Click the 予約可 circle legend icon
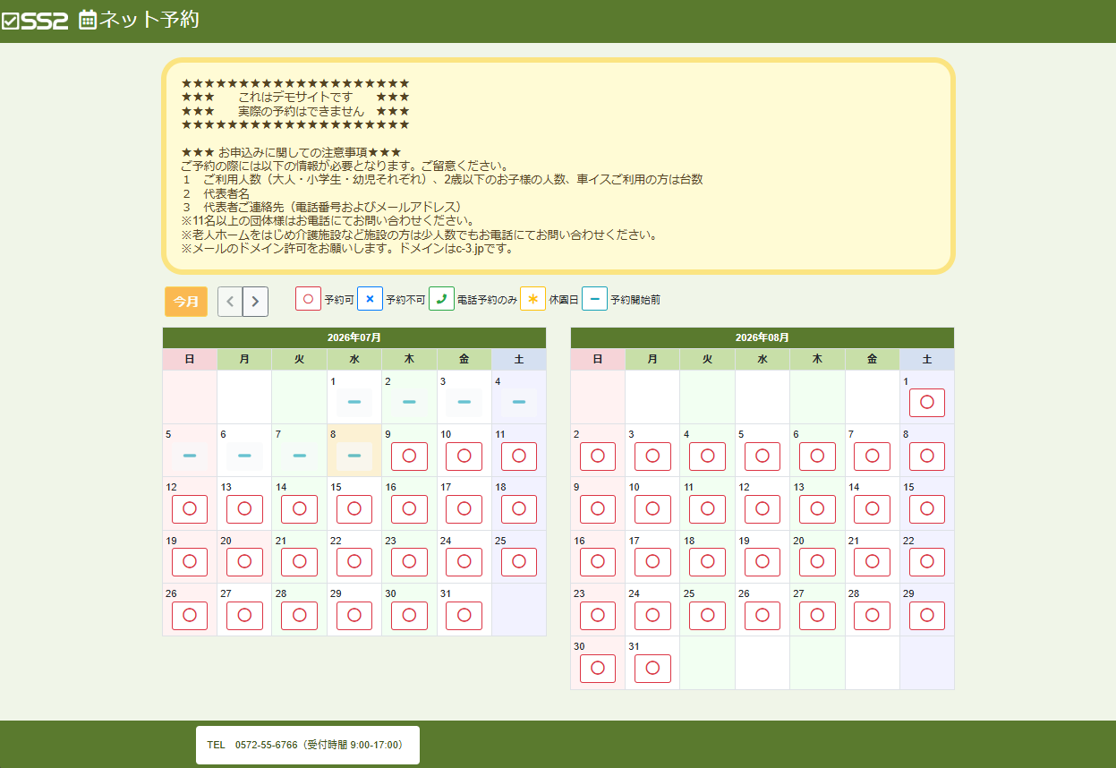1116x768 pixels. pos(308,299)
